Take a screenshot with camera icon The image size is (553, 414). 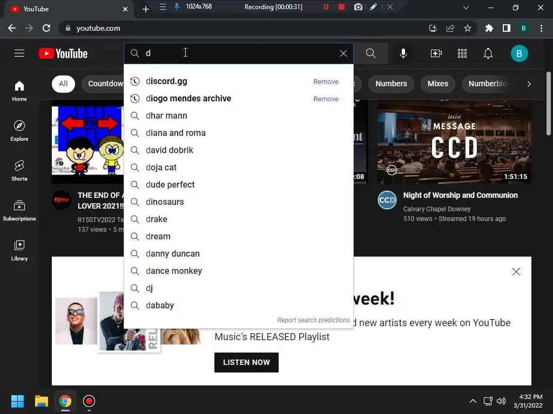(x=358, y=6)
